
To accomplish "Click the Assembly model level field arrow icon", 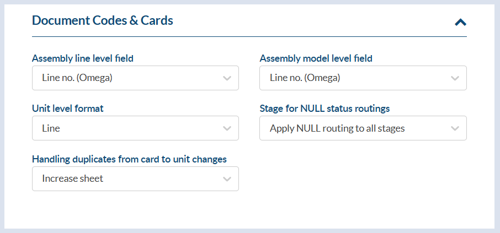I will pyautogui.click(x=455, y=78).
